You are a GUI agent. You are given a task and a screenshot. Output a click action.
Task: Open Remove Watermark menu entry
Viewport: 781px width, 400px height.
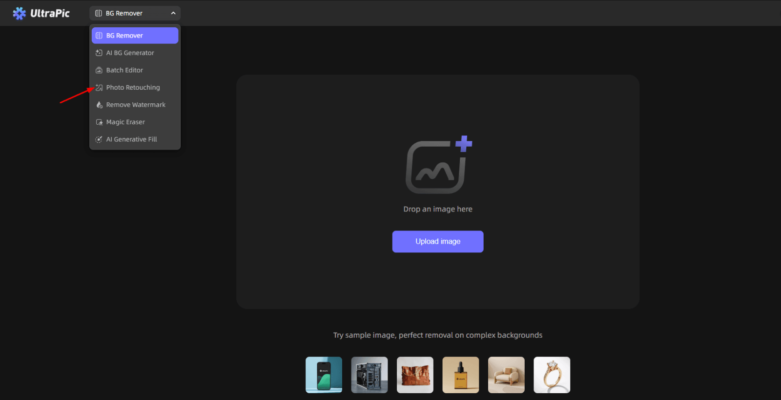coord(136,105)
